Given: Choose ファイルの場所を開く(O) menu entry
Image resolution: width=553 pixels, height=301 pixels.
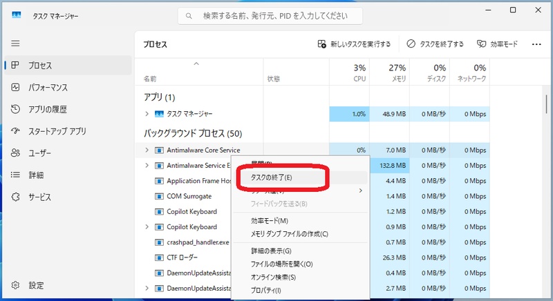Looking at the screenshot, I should pos(301,264).
